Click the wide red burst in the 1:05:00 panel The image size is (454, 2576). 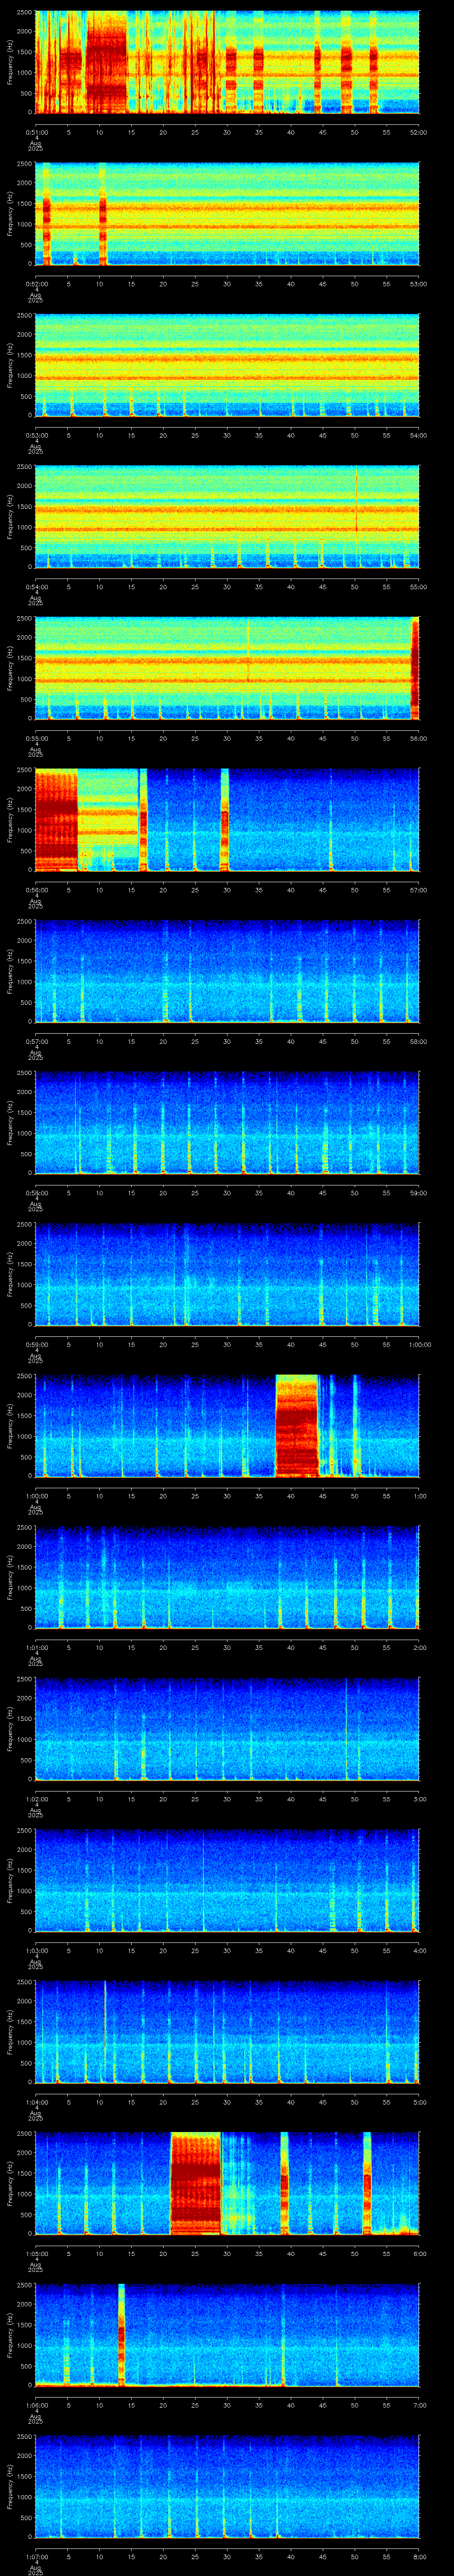tap(196, 2184)
